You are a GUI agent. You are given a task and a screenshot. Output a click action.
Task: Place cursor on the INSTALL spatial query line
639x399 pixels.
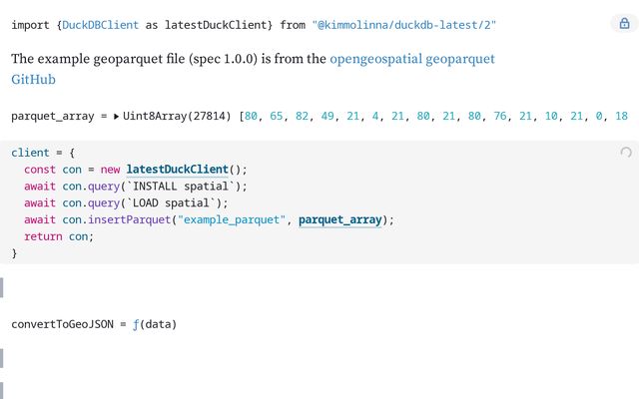pos(136,187)
